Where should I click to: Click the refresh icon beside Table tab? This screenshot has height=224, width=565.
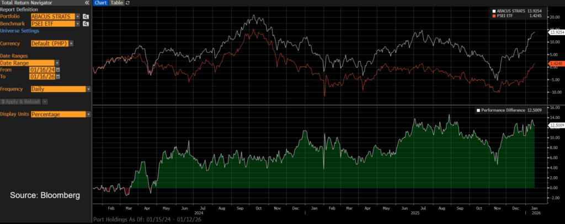pos(128,3)
